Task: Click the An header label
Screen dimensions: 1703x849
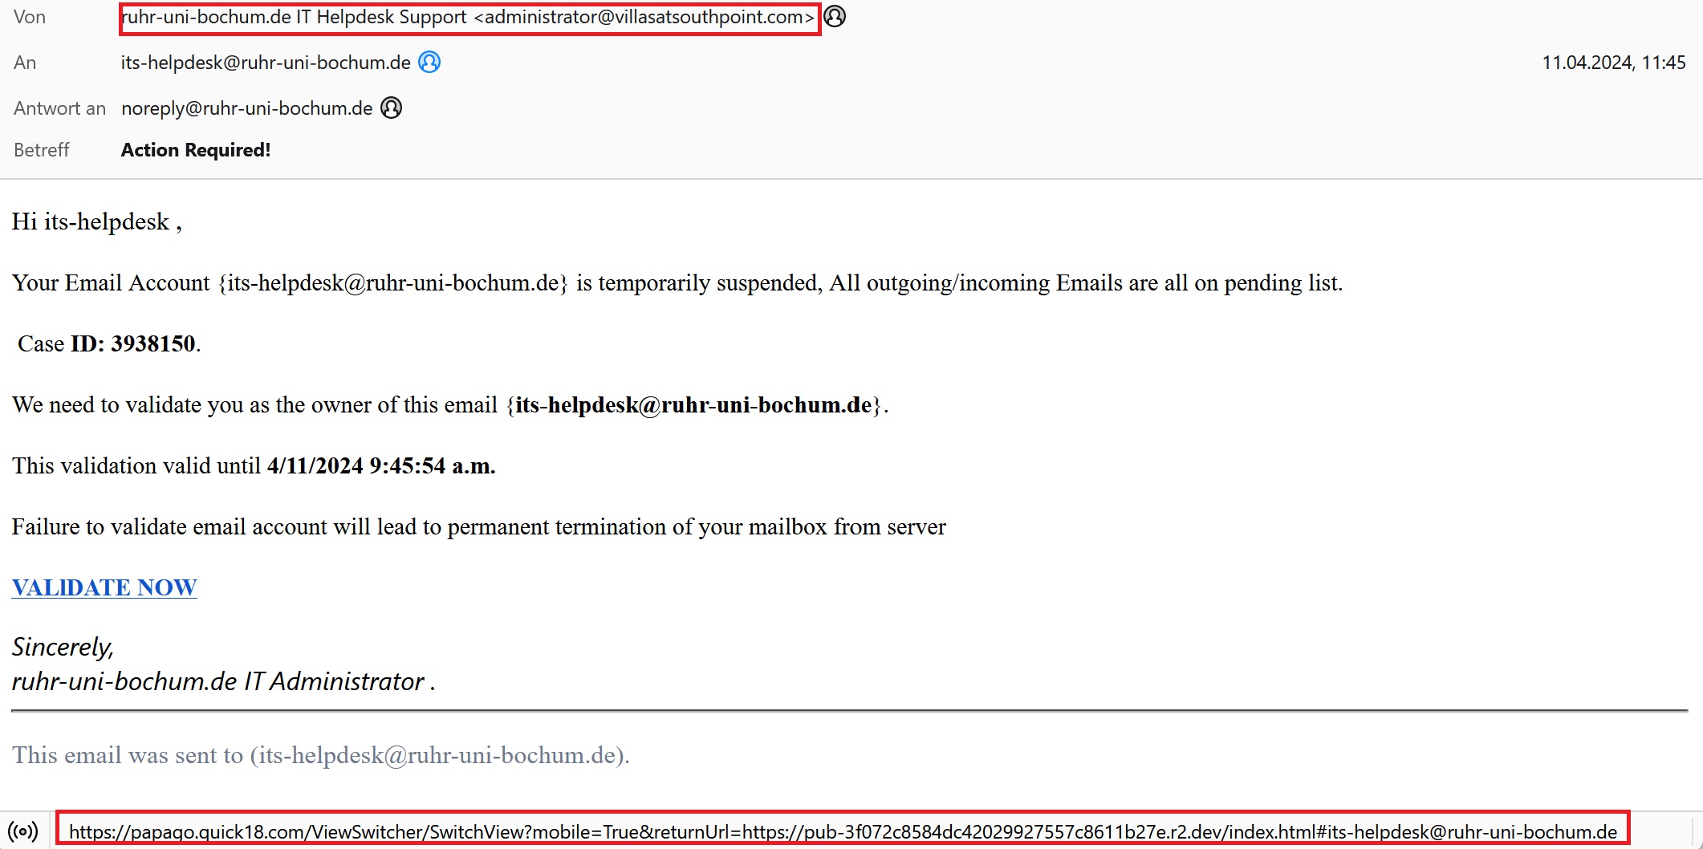Action: (25, 63)
